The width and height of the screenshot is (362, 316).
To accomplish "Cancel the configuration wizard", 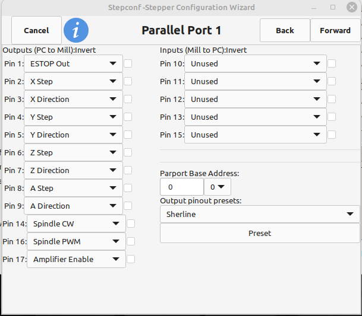I will click(36, 30).
